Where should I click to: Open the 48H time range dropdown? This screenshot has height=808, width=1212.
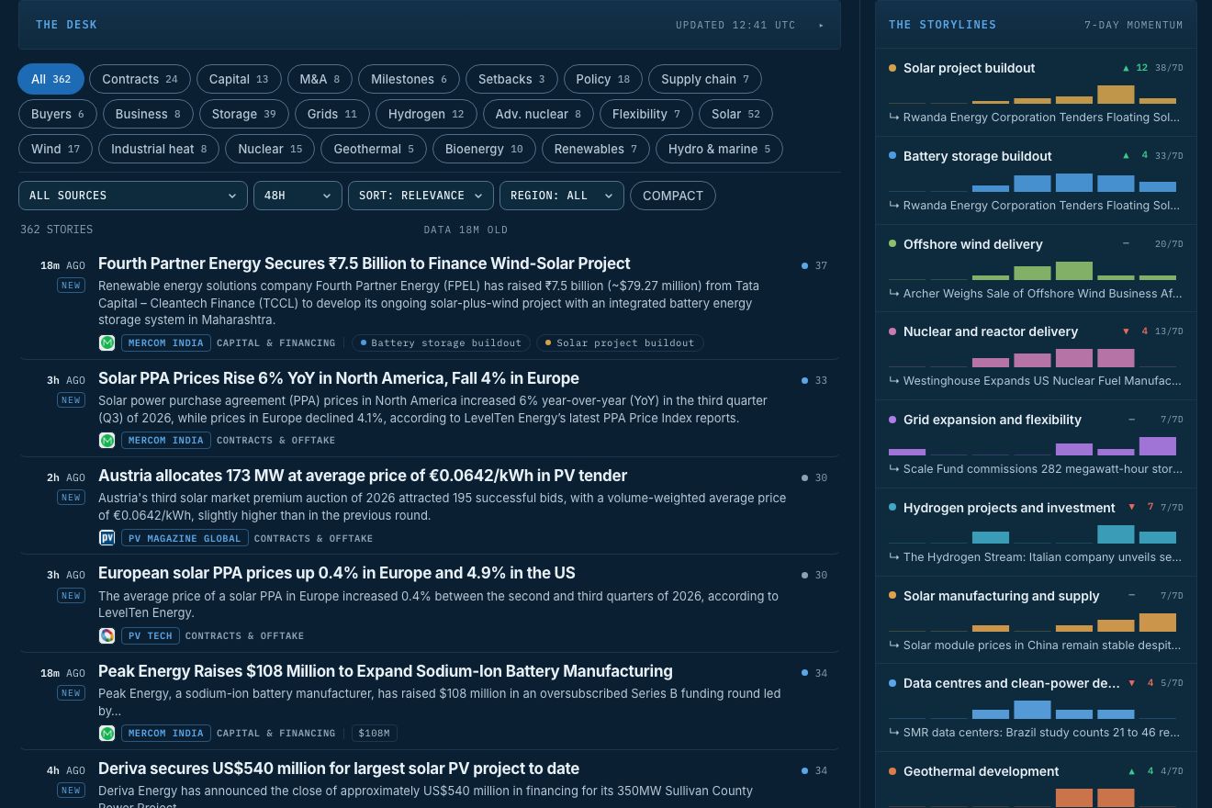pos(297,196)
